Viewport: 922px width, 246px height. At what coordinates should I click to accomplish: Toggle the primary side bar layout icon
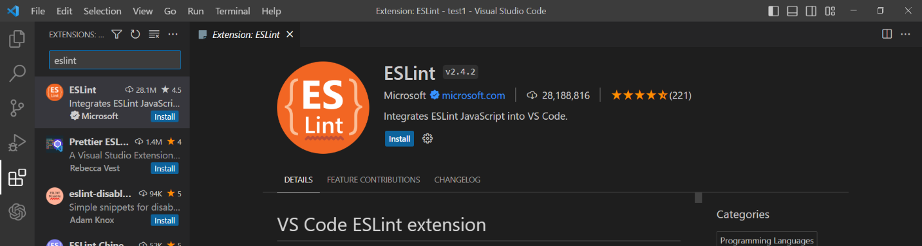tap(773, 11)
